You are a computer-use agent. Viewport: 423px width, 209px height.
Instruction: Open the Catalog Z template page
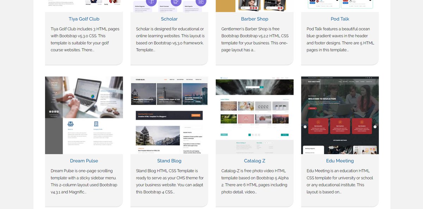(255, 161)
